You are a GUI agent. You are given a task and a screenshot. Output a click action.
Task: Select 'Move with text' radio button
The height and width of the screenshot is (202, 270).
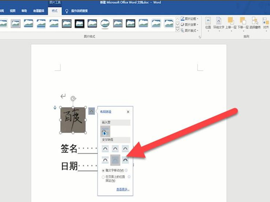pos(104,171)
